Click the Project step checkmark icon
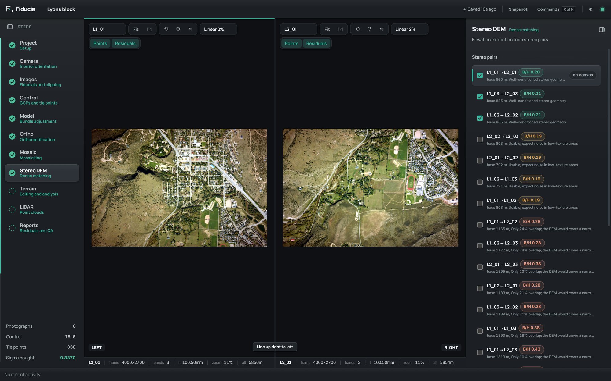Viewport: 611px width, 381px height. [12, 45]
